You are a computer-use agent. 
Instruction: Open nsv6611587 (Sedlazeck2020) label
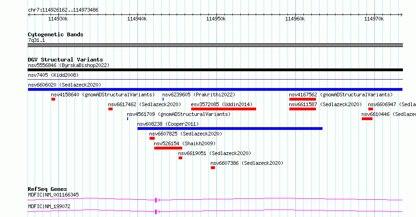pos(325,104)
